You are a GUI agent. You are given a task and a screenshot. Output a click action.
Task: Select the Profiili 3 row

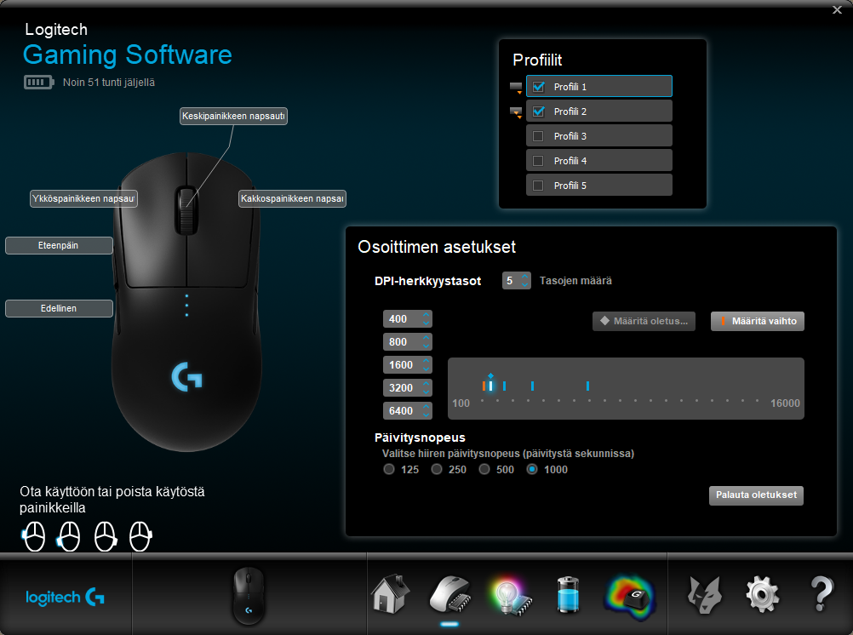tap(599, 136)
